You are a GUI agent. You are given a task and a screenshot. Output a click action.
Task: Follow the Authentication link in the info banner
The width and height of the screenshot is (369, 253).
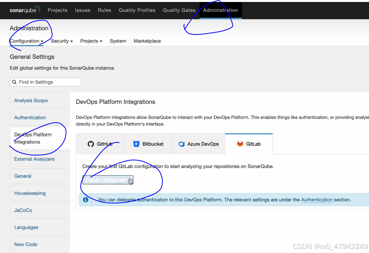317,200
